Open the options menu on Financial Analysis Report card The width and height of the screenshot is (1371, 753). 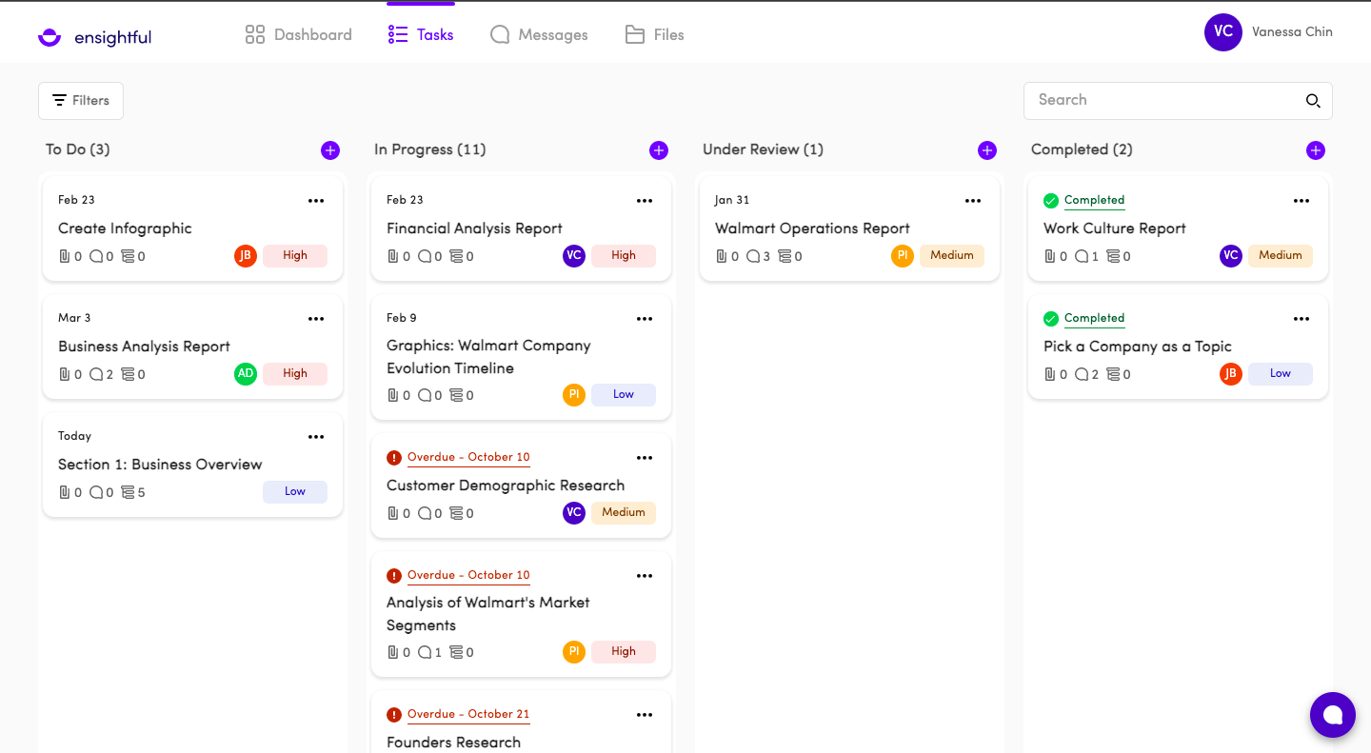(645, 200)
